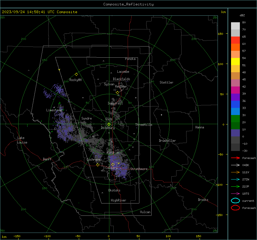Click the -150 value on bottom axis
The width and height of the screenshot is (257, 240).
click(x=17, y=236)
